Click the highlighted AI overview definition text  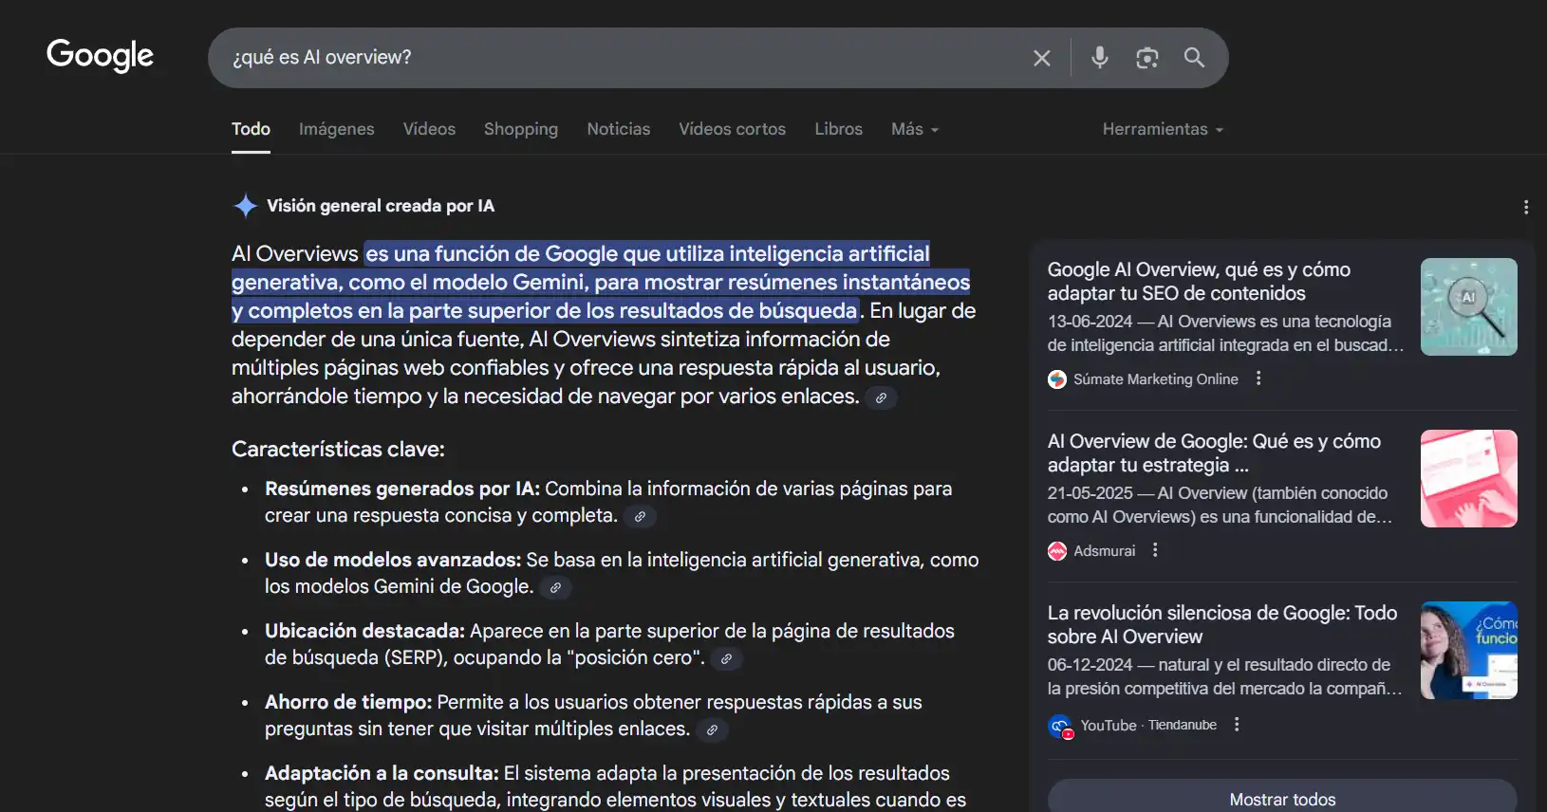[601, 283]
